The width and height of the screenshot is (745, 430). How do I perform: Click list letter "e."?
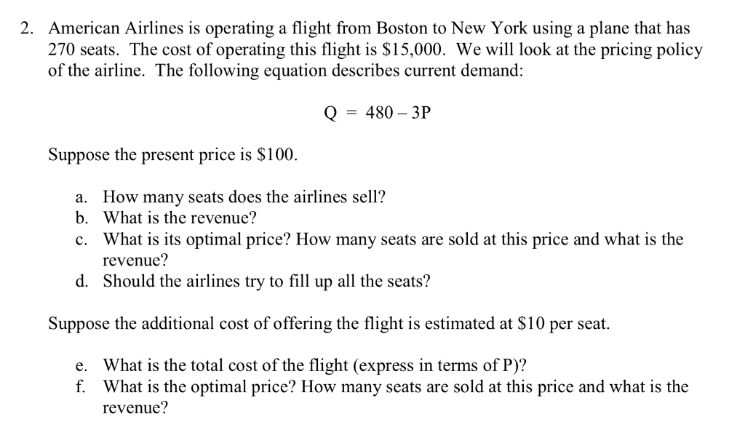pos(81,365)
